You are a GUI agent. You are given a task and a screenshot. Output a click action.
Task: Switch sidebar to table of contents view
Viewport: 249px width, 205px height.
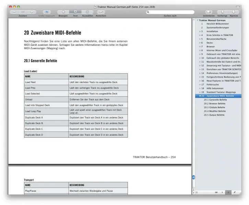pyautogui.click(x=228, y=192)
